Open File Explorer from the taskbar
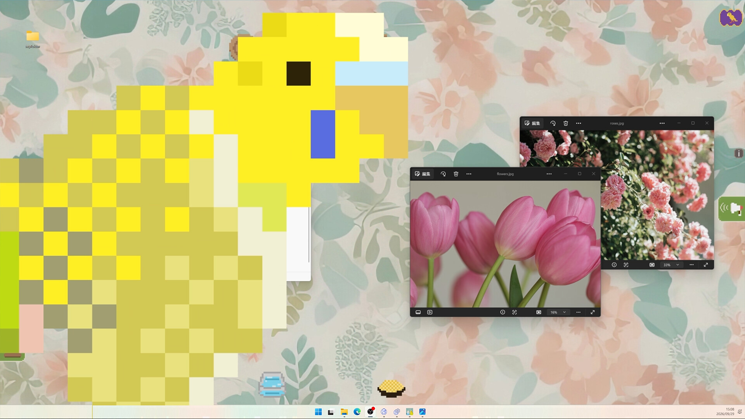745x419 pixels. pyautogui.click(x=344, y=412)
